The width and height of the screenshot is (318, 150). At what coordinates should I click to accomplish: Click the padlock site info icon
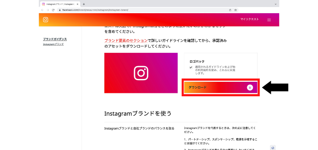coord(60,10)
